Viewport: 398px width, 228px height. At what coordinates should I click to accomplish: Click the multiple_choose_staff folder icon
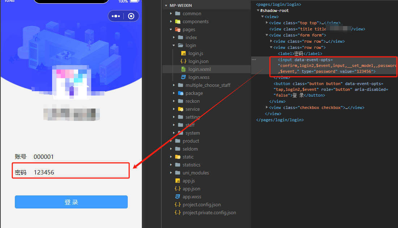pos(181,85)
